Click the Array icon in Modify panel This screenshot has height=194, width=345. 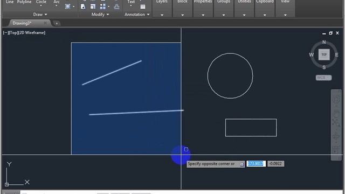(x=102, y=6)
